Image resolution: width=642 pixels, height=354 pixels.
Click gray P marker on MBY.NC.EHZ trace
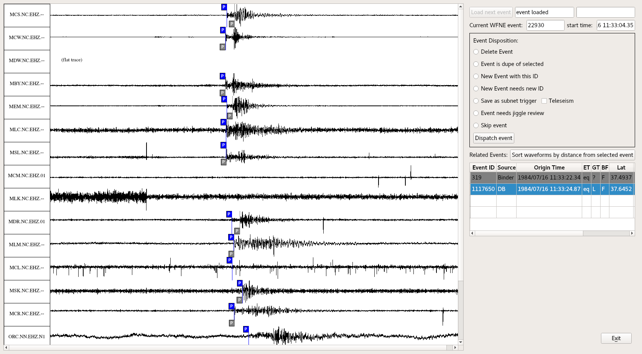coord(222,93)
